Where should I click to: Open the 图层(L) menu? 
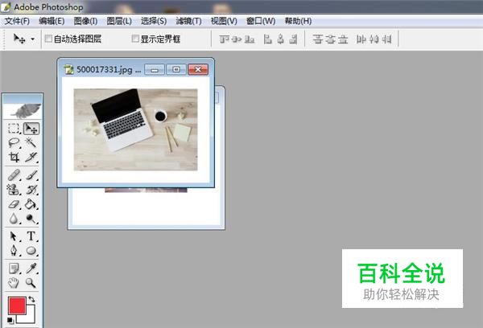click(119, 21)
